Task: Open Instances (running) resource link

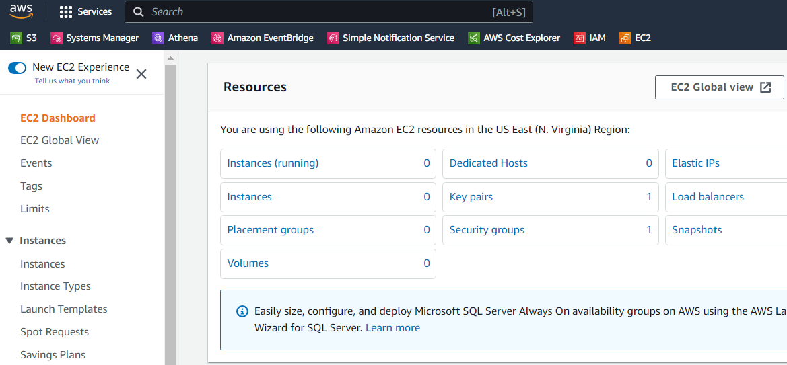Action: (x=273, y=163)
